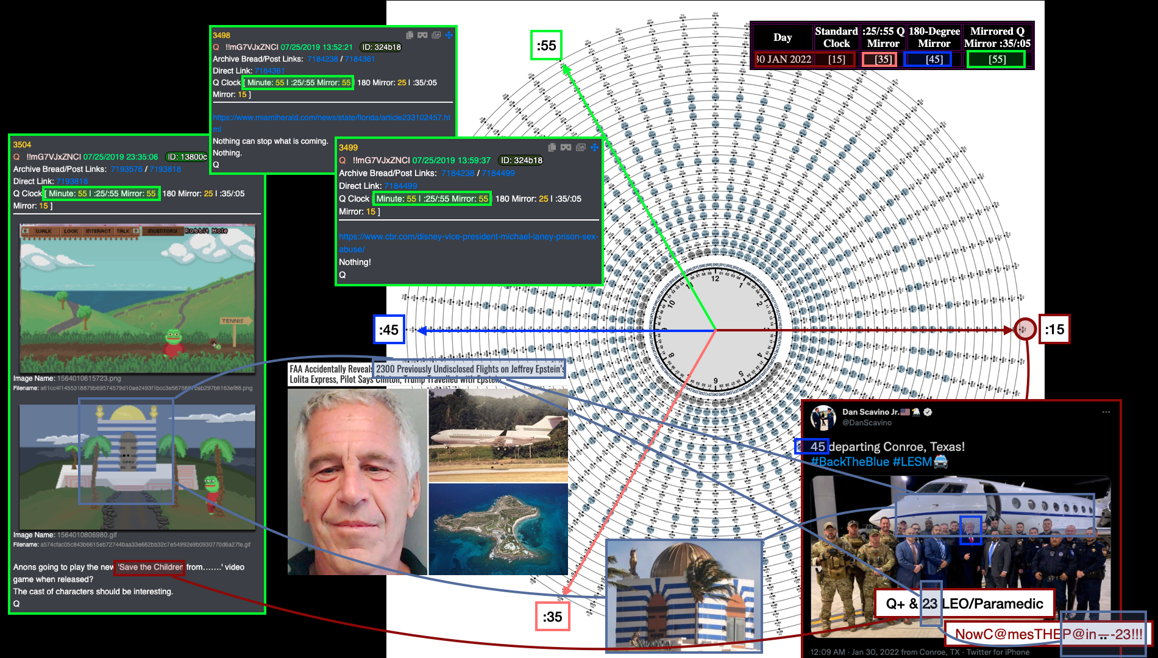The height and width of the screenshot is (658, 1158).
Task: Click the 07/25/2019 13:59:37 timestamp
Action: [x=451, y=160]
